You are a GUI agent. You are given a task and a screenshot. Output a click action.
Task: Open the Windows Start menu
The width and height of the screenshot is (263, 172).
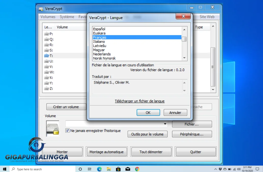click(5, 169)
